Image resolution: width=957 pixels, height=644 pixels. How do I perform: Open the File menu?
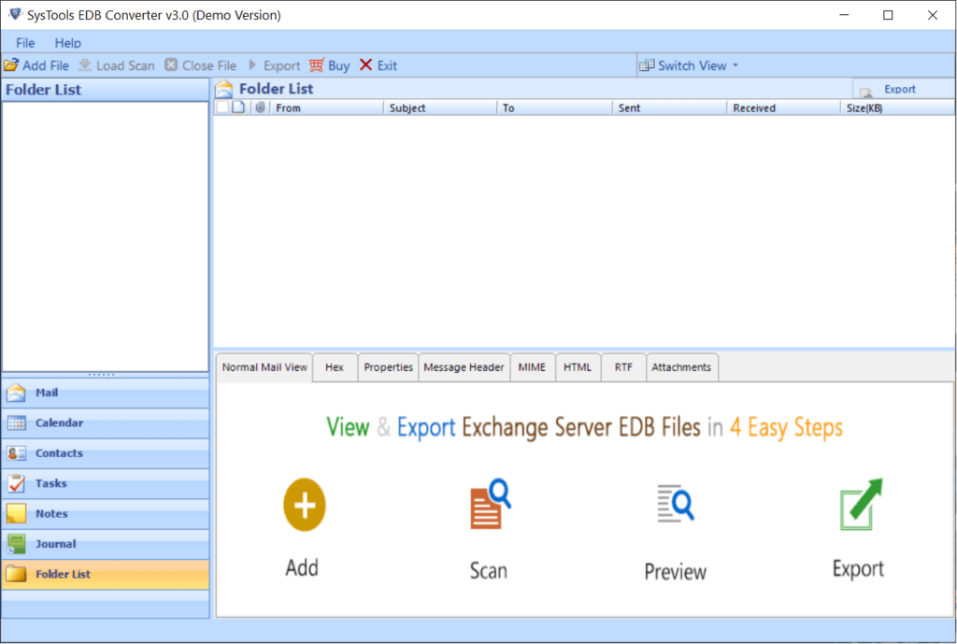(25, 43)
